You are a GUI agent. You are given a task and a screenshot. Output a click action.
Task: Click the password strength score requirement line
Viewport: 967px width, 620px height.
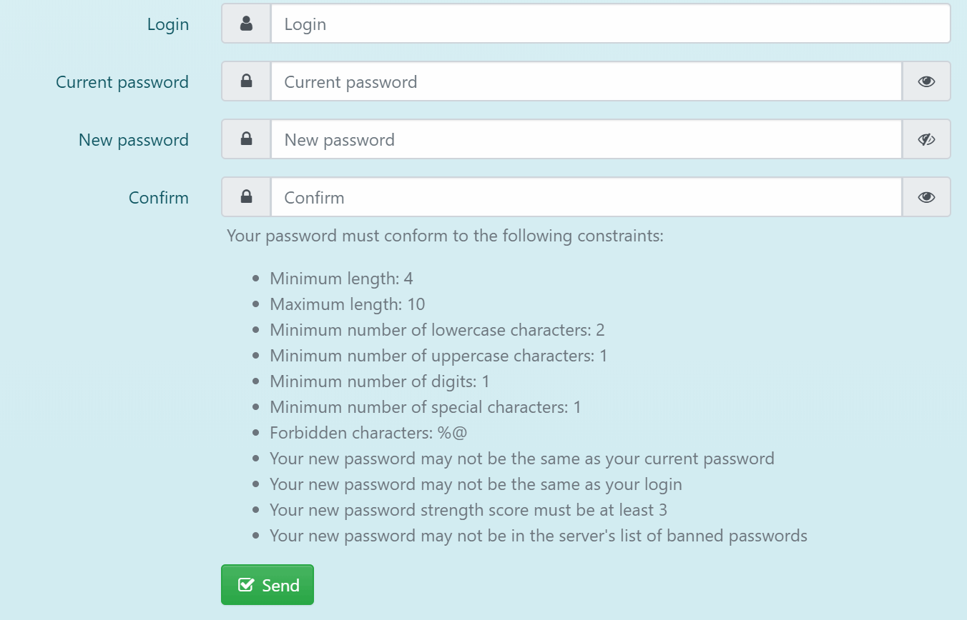coord(468,510)
